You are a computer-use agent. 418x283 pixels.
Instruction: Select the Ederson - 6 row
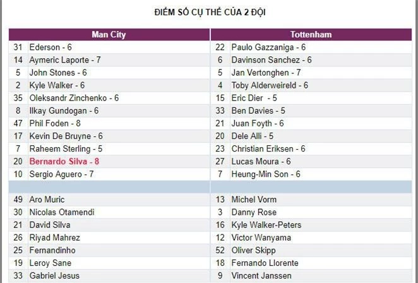(51, 47)
